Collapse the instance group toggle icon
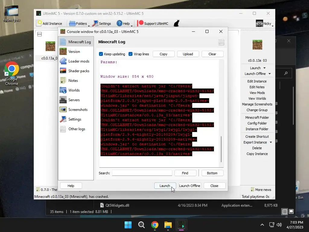The image size is (309, 232). point(40,34)
